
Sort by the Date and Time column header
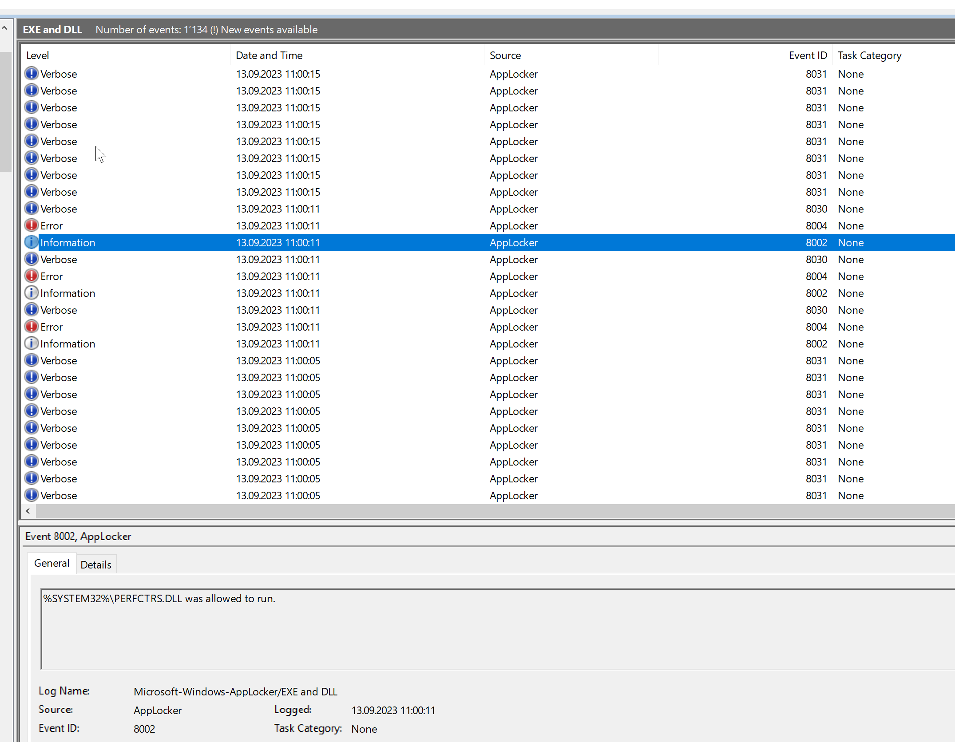click(269, 55)
